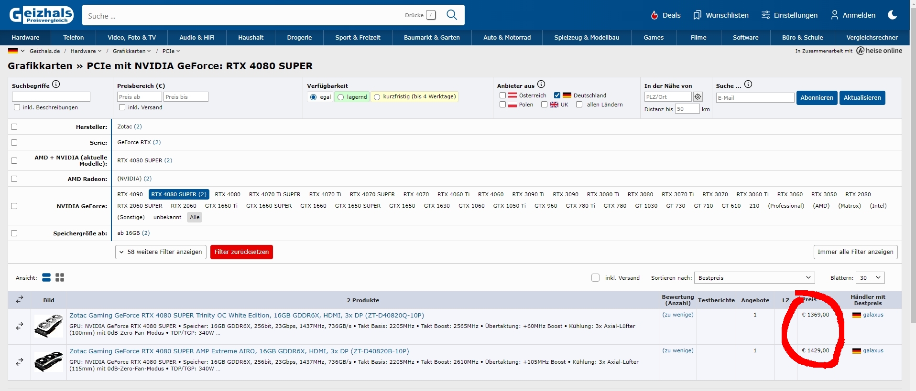Open Video, Foto & TV menu
Viewport: 916px width, 391px height.
131,38
